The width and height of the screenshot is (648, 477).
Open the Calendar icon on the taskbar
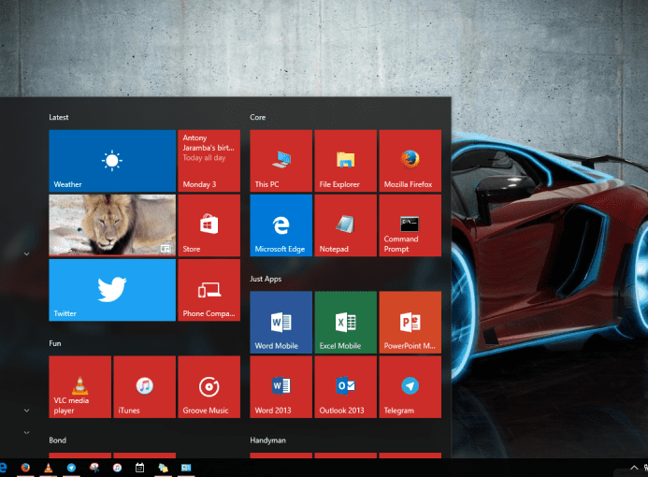(x=140, y=468)
